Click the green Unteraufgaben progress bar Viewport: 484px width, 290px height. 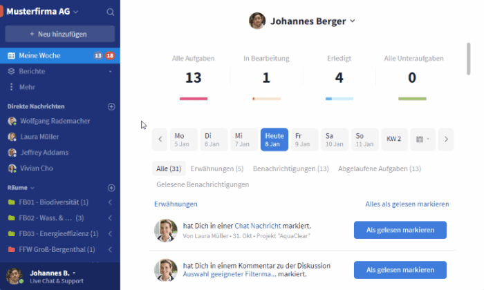(x=412, y=99)
